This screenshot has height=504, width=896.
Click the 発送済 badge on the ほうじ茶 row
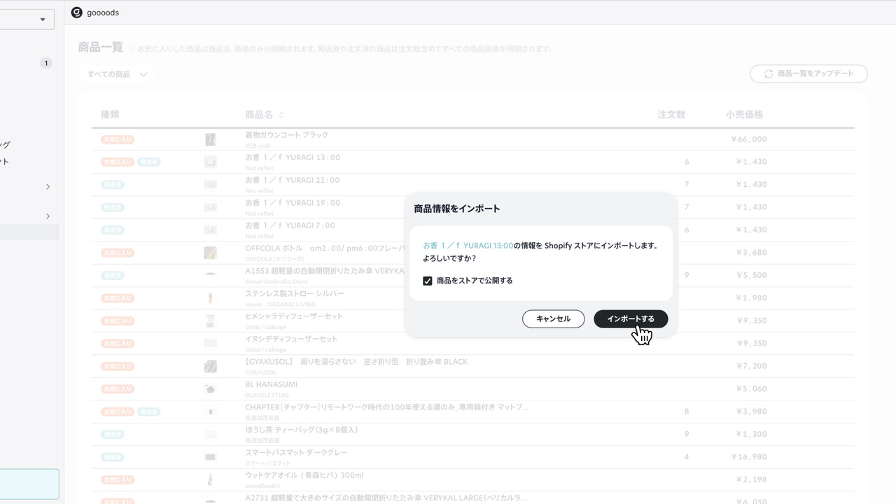tap(111, 434)
